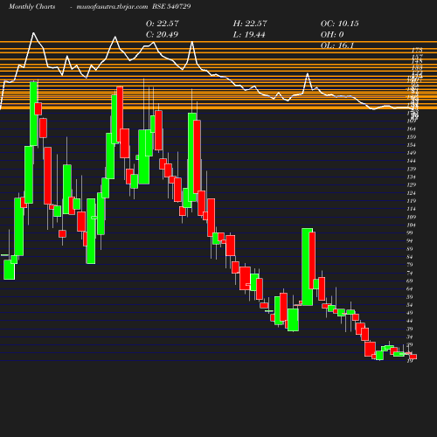Screen dimensions: 437x437
Task: Click the 139 price axis label
Action: click(x=411, y=169)
